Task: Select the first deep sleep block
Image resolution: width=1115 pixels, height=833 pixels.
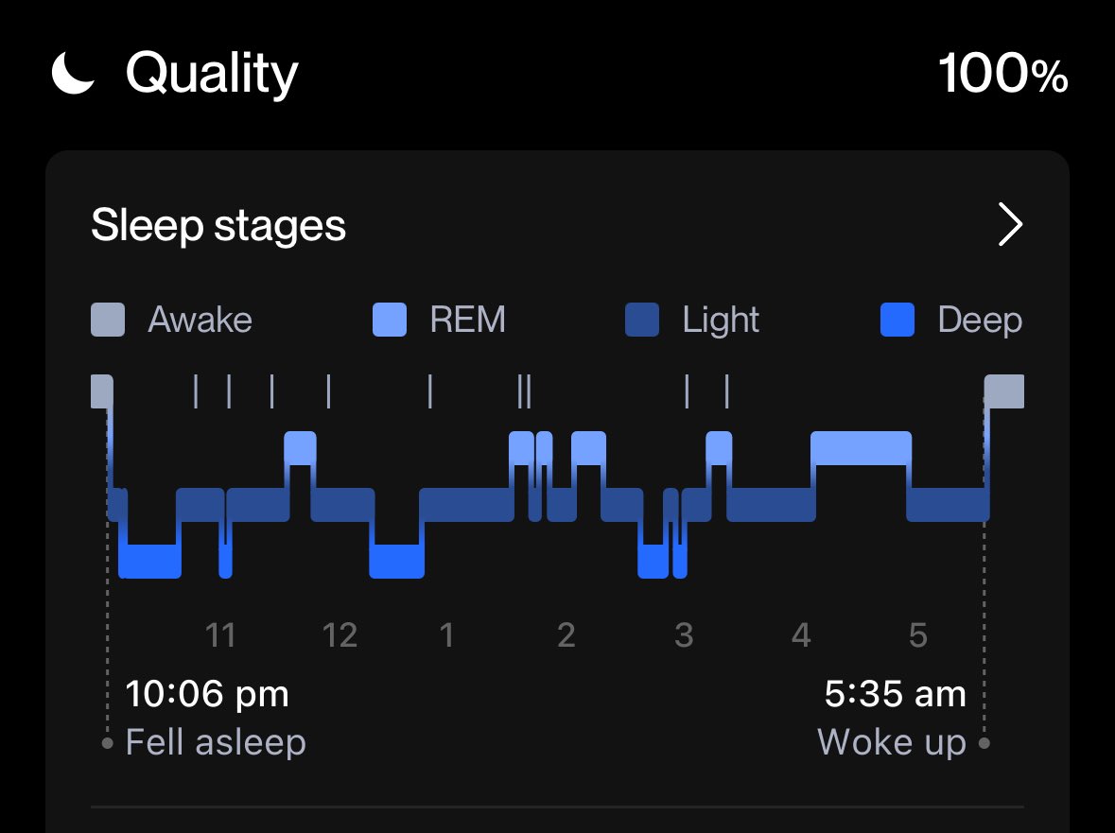Action: pyautogui.click(x=150, y=562)
